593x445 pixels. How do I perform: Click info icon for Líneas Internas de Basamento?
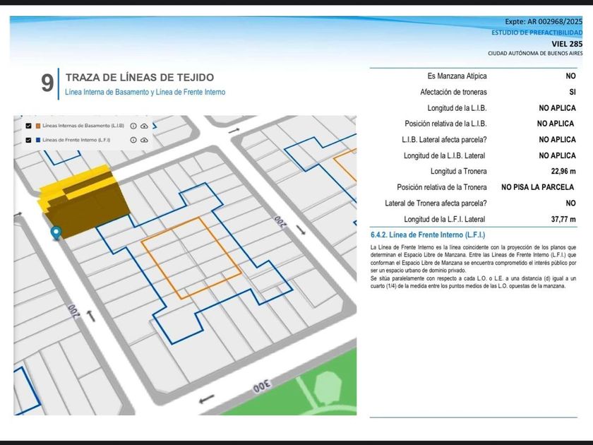pos(133,126)
